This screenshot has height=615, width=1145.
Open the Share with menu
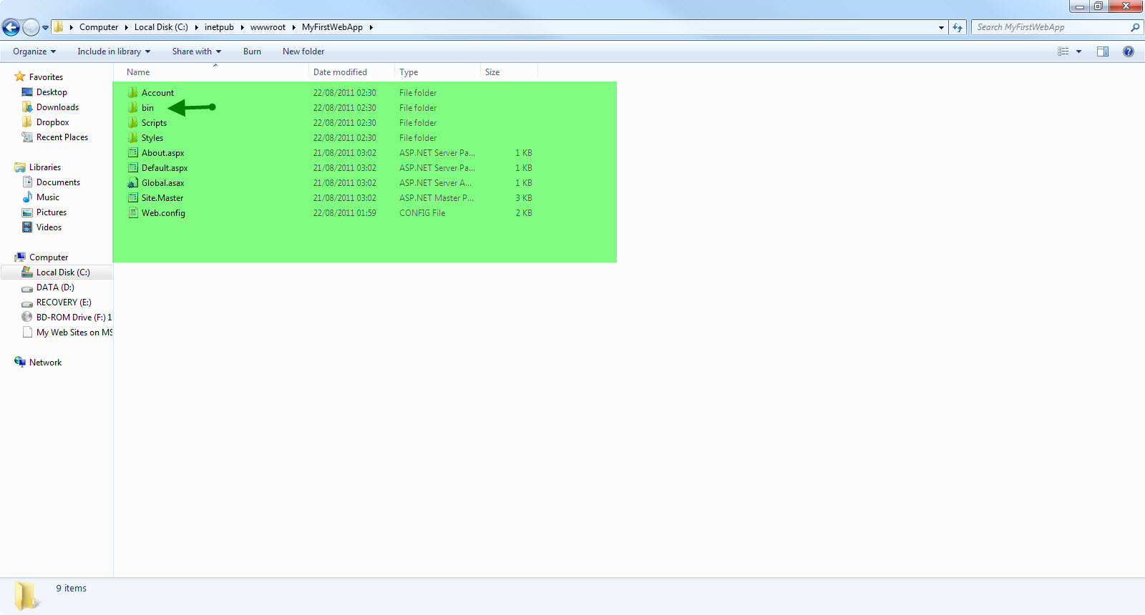tap(197, 51)
